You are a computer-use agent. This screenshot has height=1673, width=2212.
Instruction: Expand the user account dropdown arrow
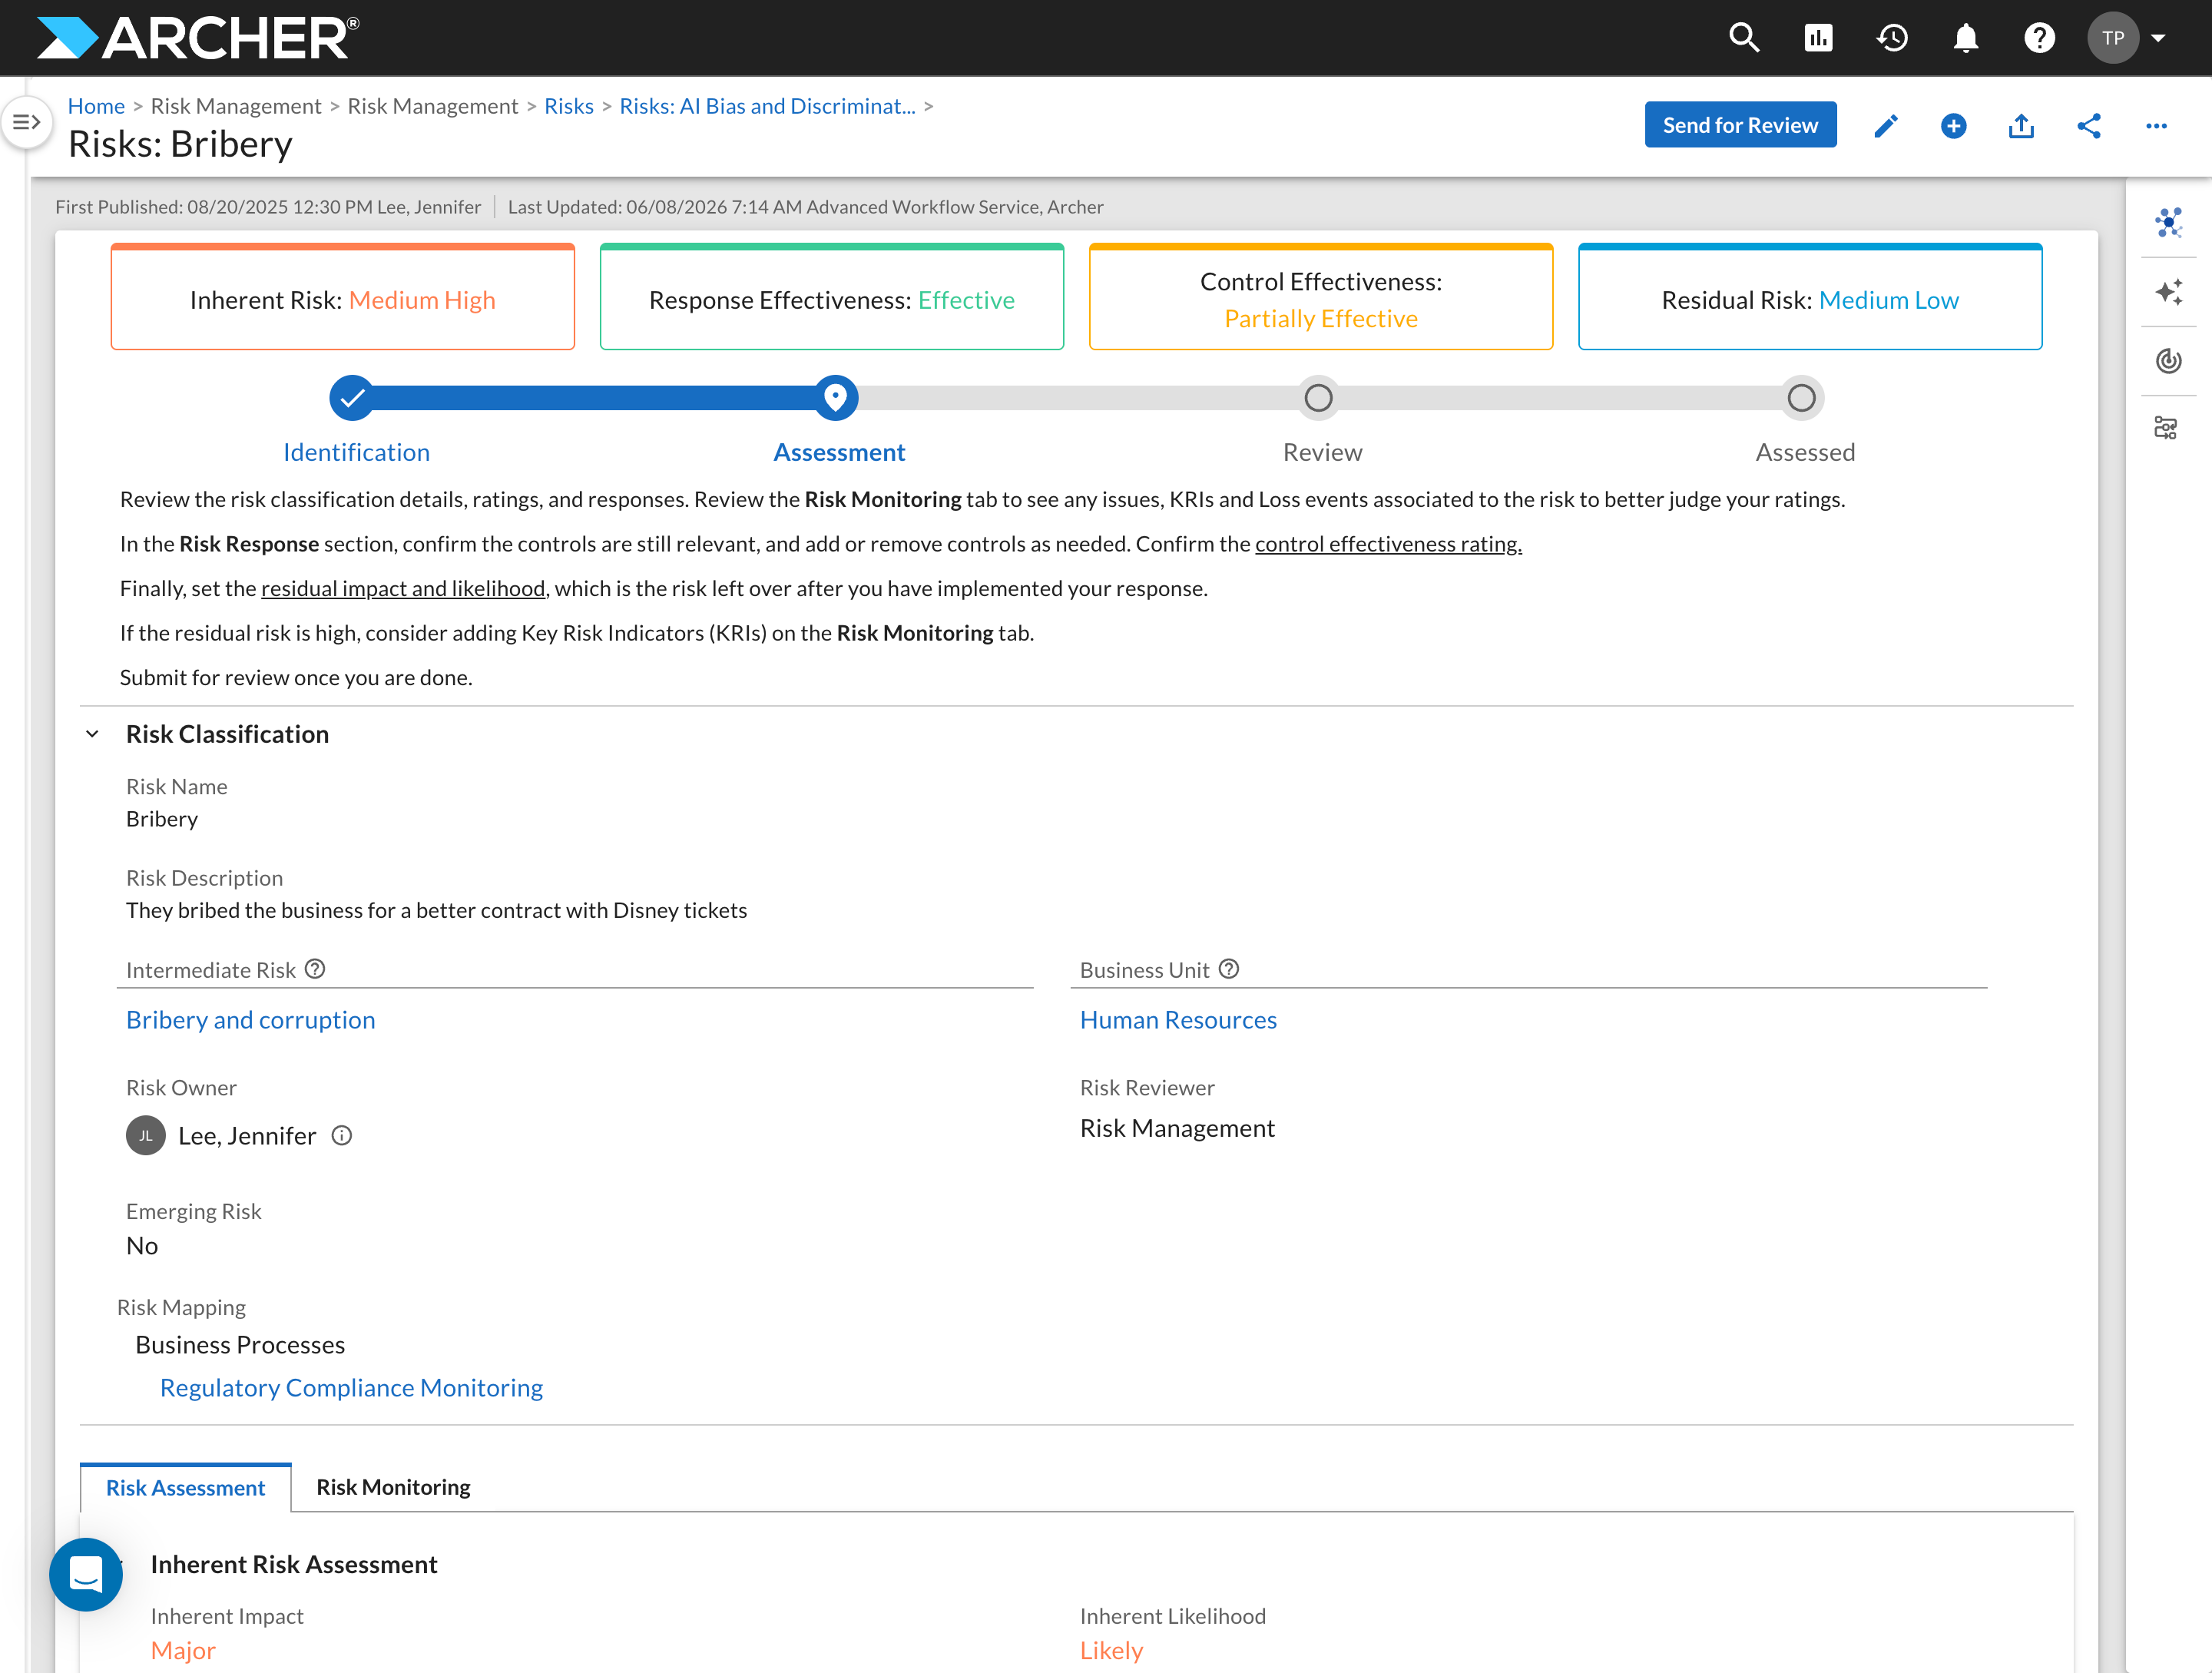click(2158, 38)
